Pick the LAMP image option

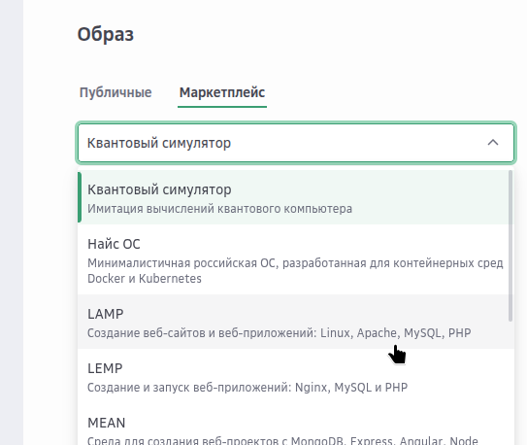coord(296,322)
